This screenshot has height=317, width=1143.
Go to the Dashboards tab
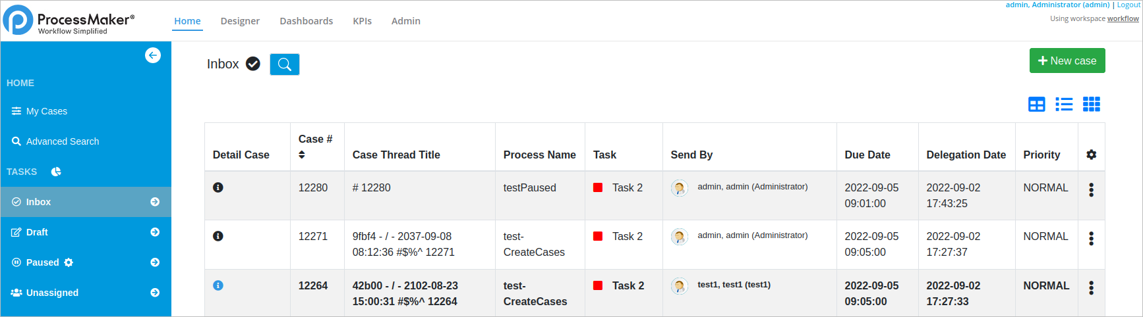306,21
